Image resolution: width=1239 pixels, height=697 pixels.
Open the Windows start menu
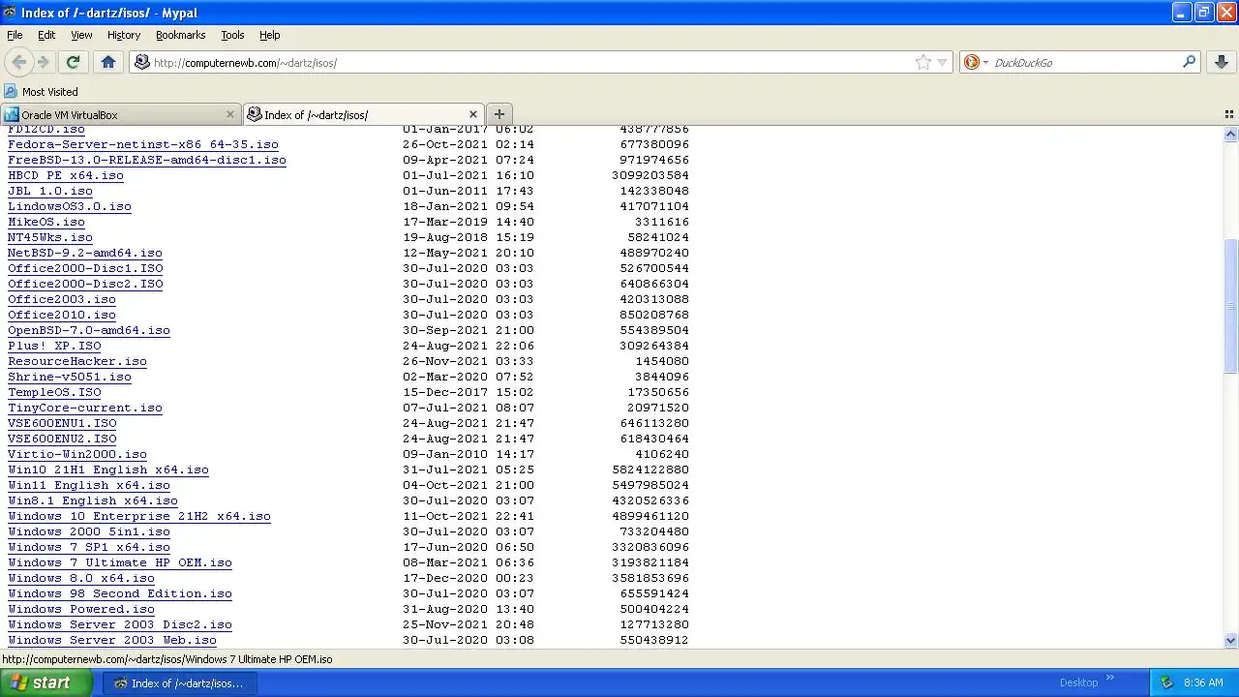tap(46, 682)
